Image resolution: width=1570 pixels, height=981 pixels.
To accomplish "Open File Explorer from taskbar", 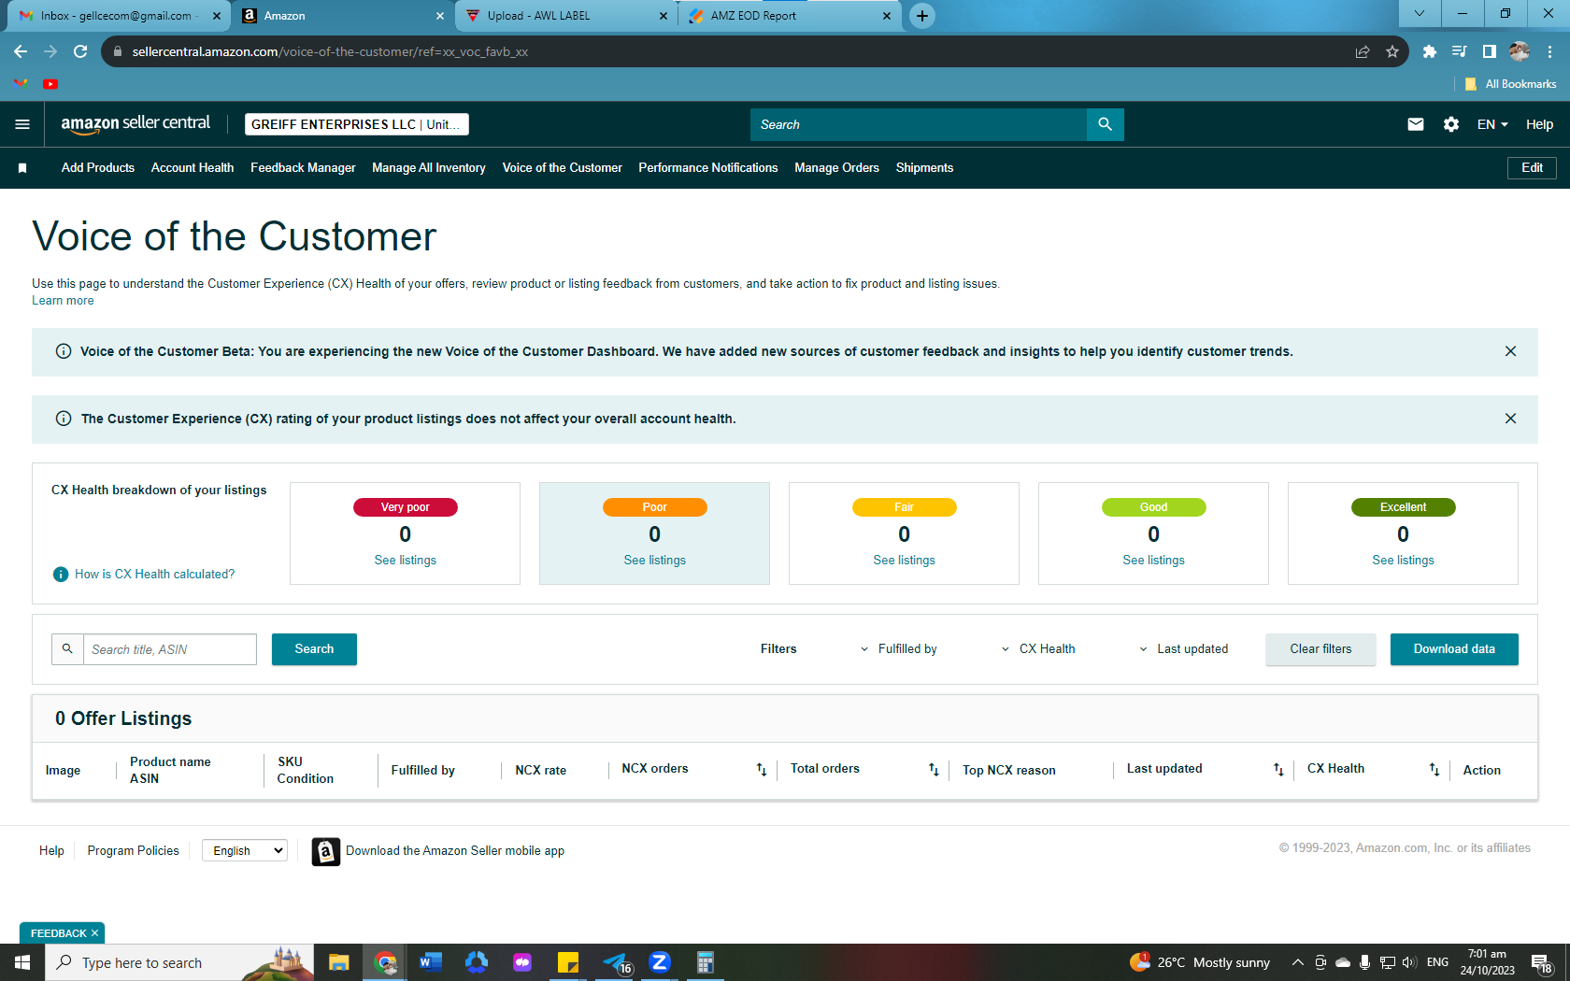I will click(x=338, y=962).
